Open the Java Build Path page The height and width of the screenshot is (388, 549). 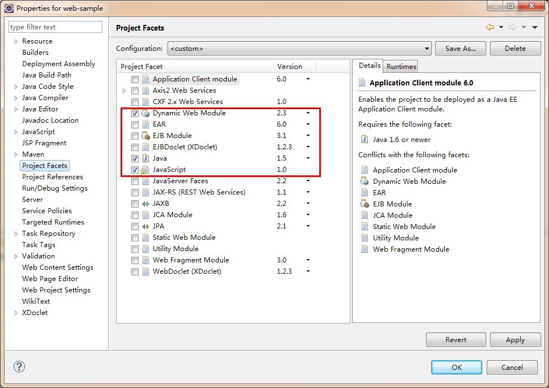point(46,75)
